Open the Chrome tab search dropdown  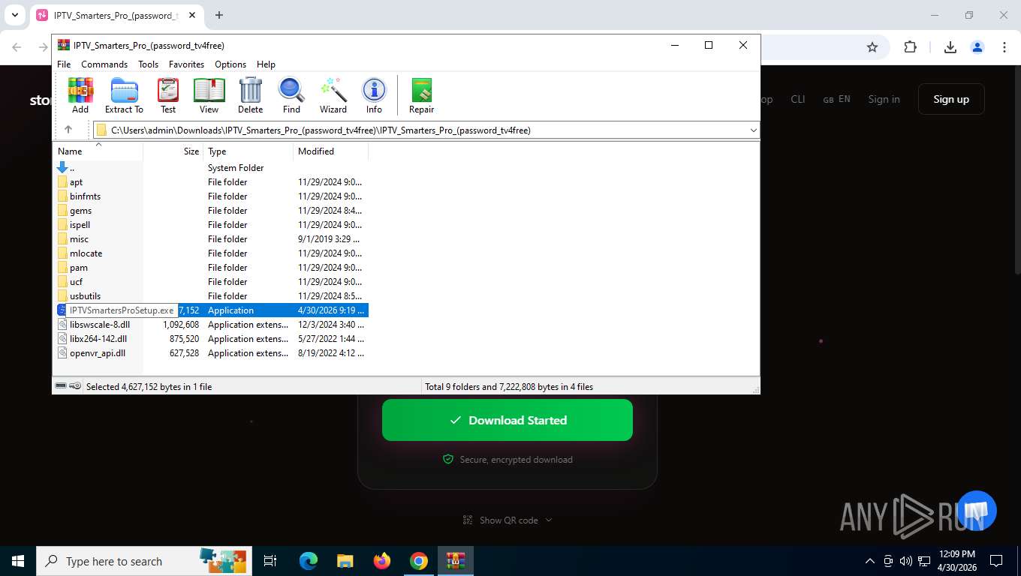pyautogui.click(x=14, y=15)
